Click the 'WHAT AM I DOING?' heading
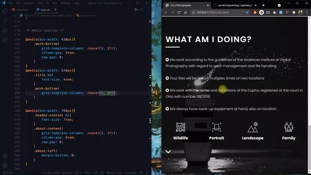Viewport: 311px width, 175px height. coord(208,39)
